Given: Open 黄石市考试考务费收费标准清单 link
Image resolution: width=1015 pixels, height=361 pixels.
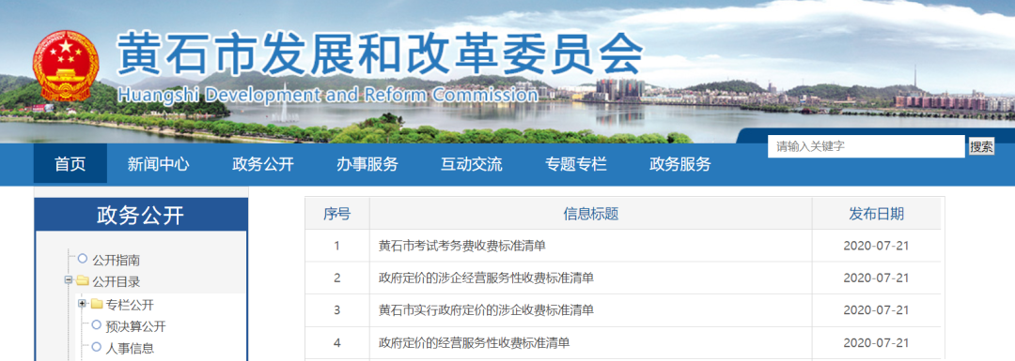Looking at the screenshot, I should pyautogui.click(x=462, y=246).
